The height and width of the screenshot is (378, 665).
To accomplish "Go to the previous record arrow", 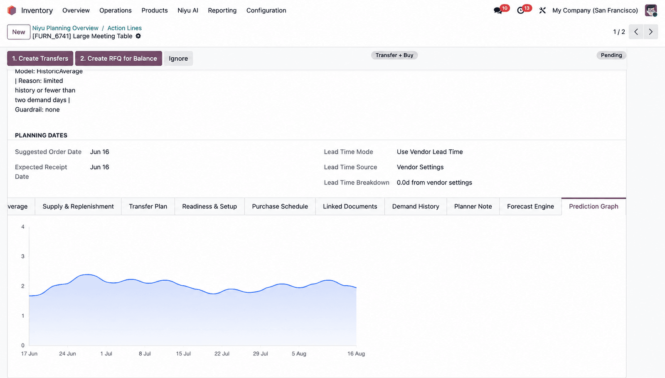I will (636, 32).
